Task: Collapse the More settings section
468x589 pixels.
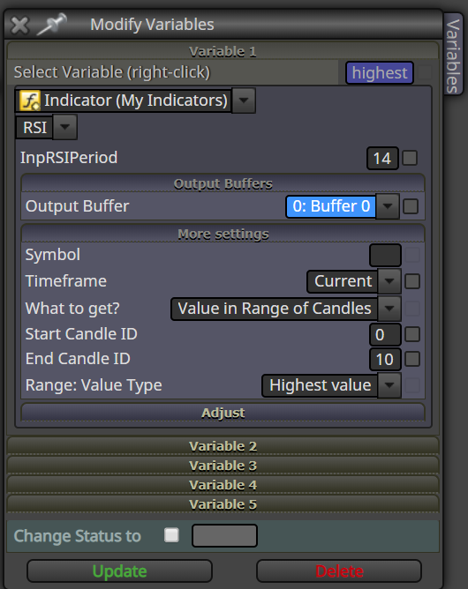Action: (x=223, y=234)
